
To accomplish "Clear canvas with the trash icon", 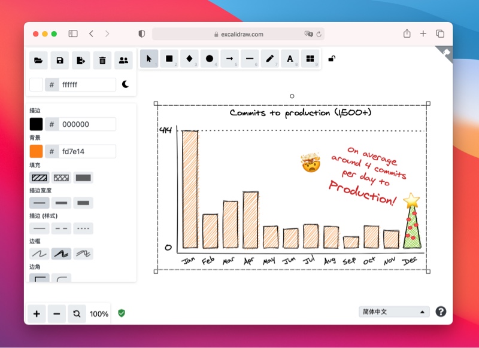I will tap(102, 60).
